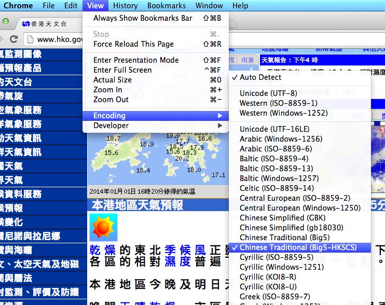Choose Actual Size
This screenshot has width=385, height=305.
pyautogui.click(x=156, y=80)
